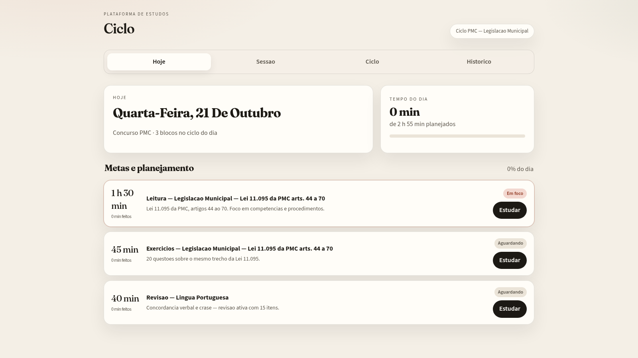
Task: Click the 40 min duration
Action: coord(125,298)
